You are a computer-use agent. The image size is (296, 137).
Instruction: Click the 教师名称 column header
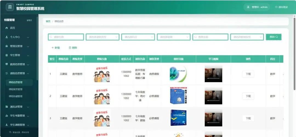[63, 59]
